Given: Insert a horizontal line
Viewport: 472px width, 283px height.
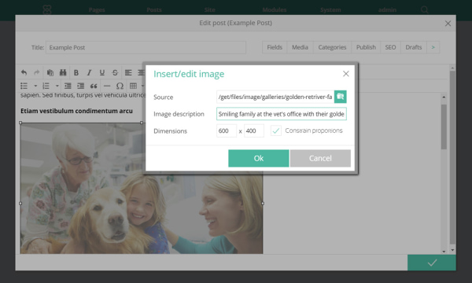Looking at the screenshot, I should tap(107, 86).
